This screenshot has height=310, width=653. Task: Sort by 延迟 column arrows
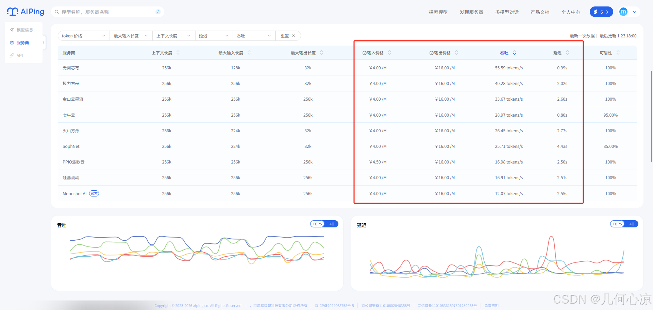pos(567,53)
